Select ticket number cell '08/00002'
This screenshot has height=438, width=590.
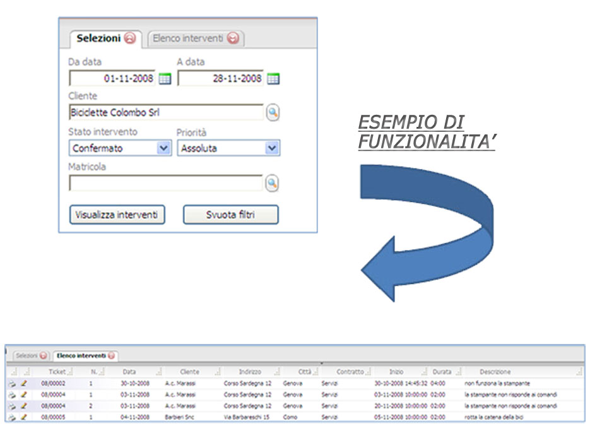click(x=53, y=384)
